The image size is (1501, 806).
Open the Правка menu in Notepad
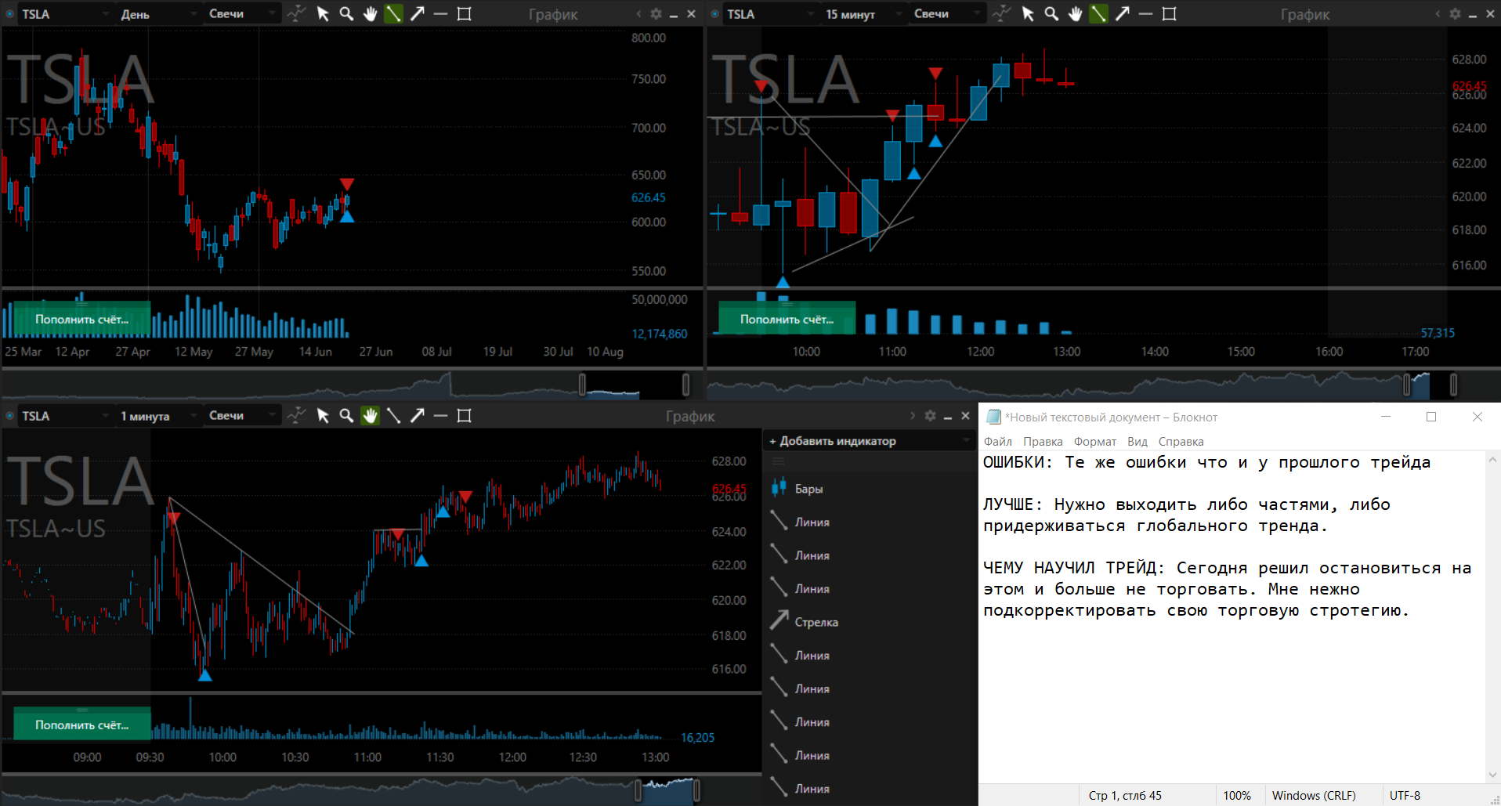point(1043,442)
